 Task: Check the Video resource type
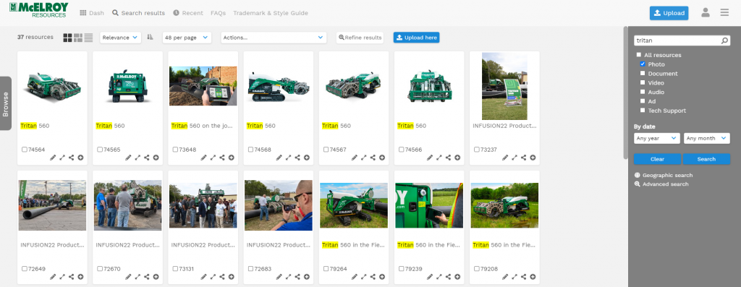643,82
